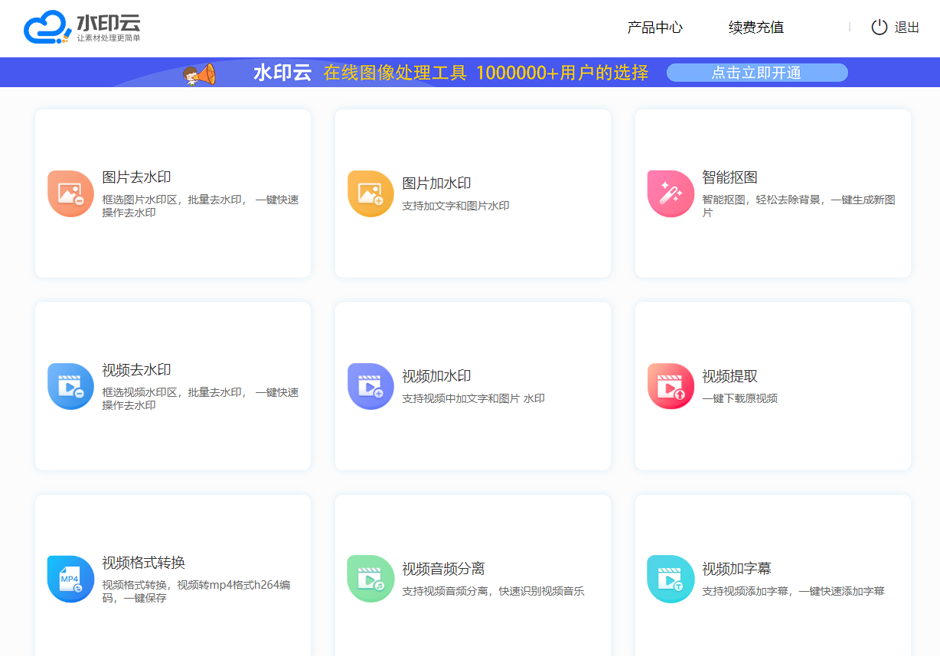Click the 视频加水印 purple icon

coord(370,387)
